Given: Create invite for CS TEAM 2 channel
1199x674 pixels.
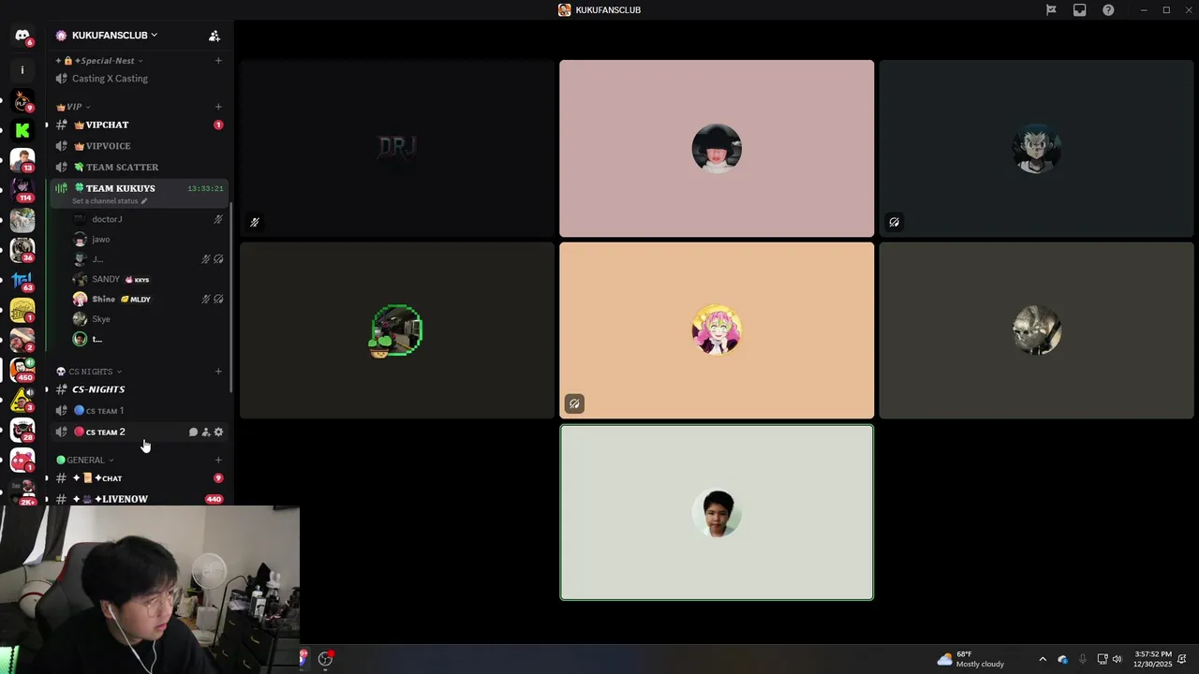Looking at the screenshot, I should 206,432.
